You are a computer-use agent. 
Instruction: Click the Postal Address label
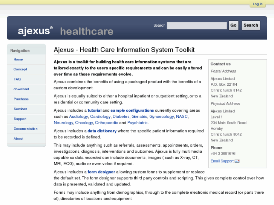tap(223, 71)
